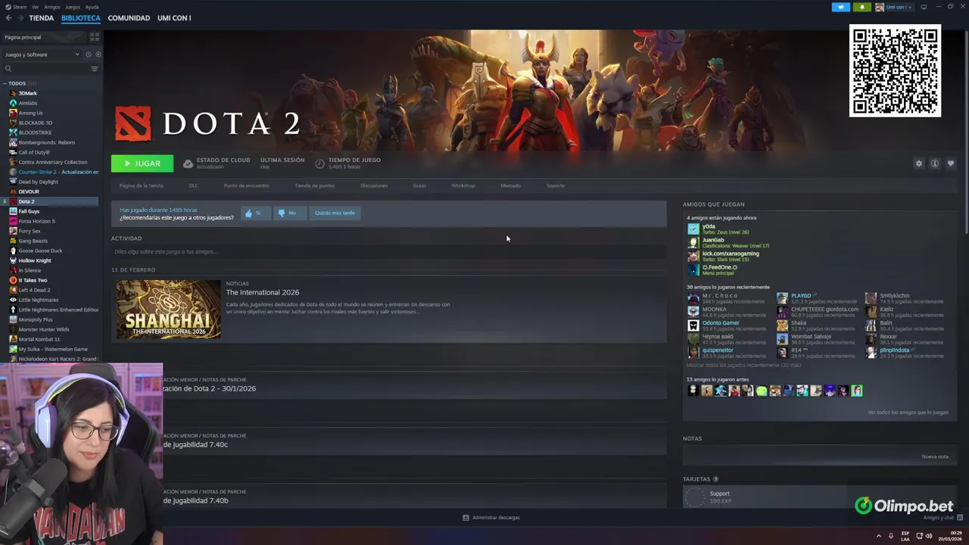
Task: Select Left 4 Dead 2 in library
Action: pos(34,290)
